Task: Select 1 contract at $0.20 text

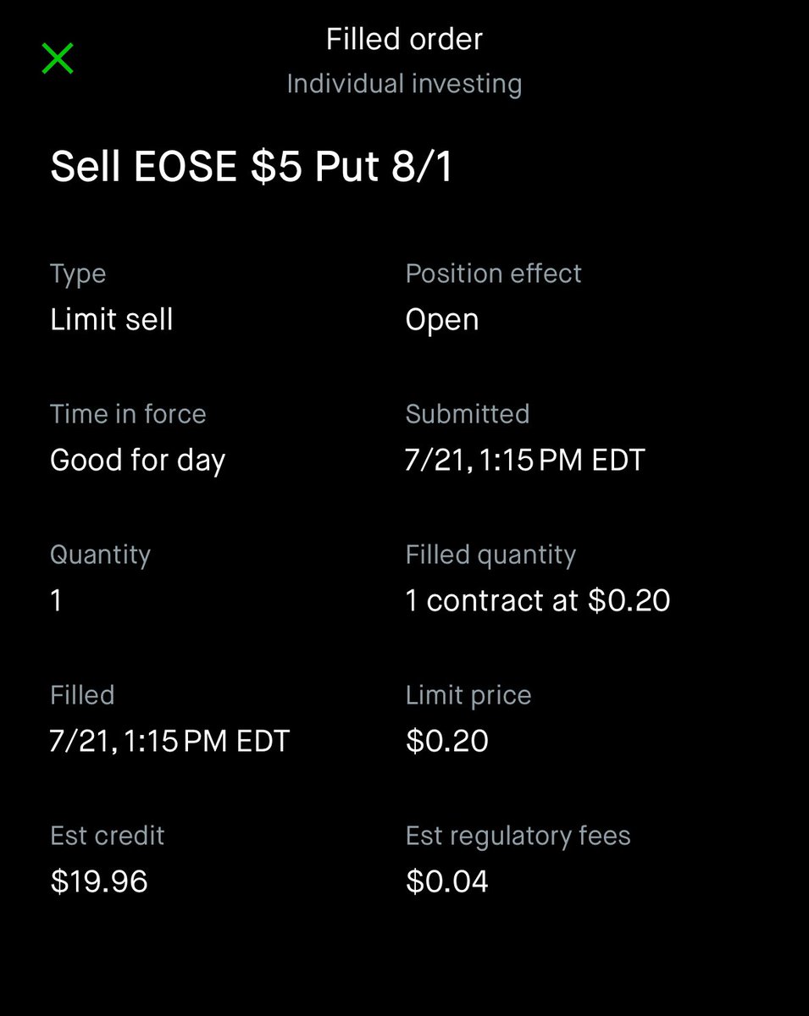Action: 538,601
